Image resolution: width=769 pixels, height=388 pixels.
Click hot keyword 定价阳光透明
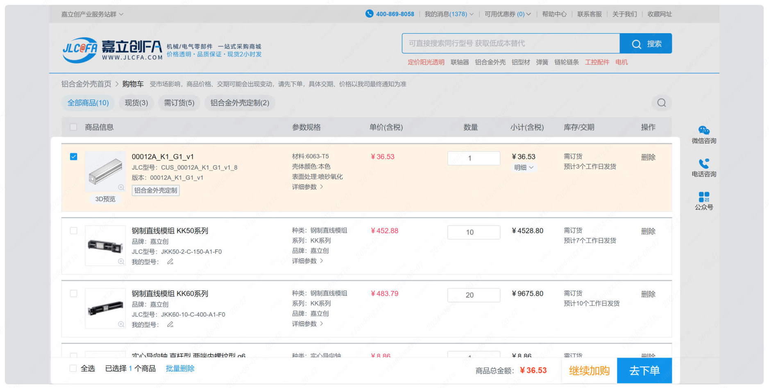click(x=426, y=62)
